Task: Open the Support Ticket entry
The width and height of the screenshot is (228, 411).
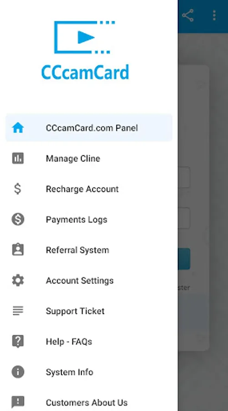Action: [x=89, y=311]
